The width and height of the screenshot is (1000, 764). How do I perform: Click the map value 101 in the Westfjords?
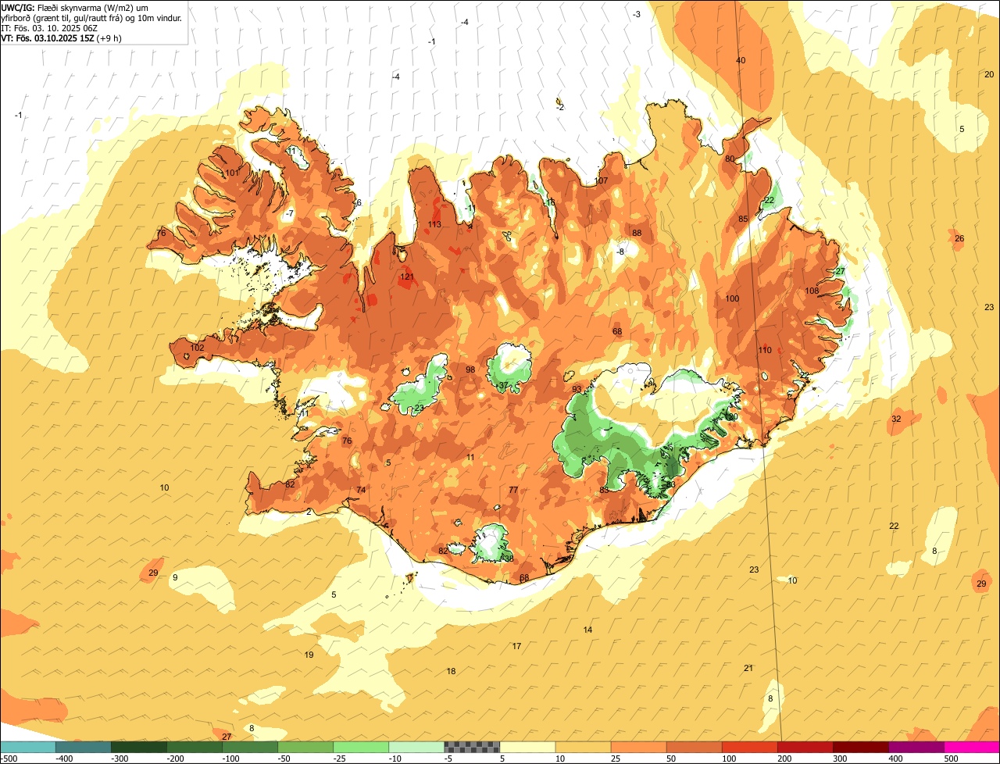click(x=232, y=173)
